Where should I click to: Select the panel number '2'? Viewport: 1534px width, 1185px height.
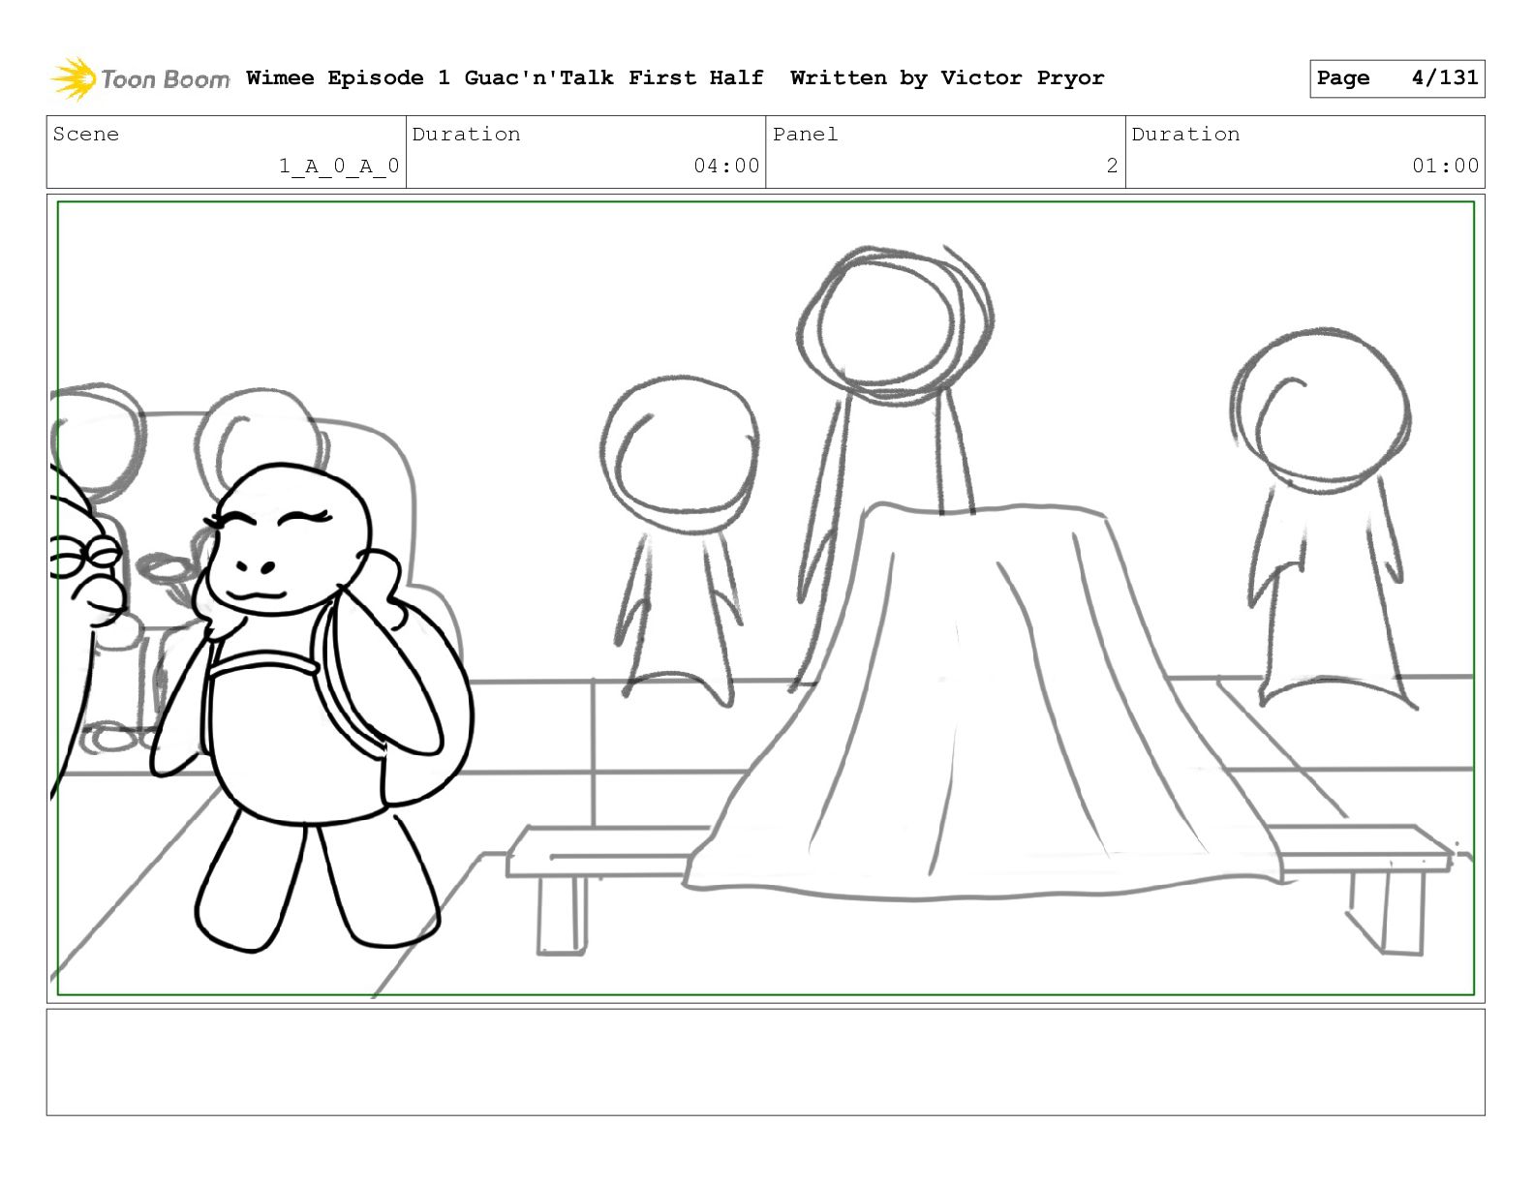coord(1112,166)
